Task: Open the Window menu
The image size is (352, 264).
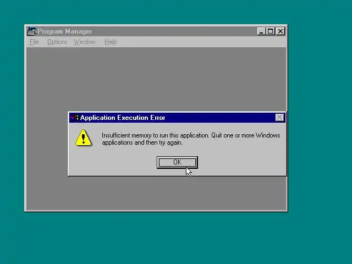Action: coord(85,42)
